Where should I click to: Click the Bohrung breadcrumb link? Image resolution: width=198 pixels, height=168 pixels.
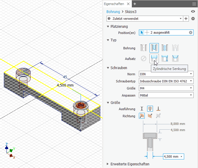click(113, 12)
